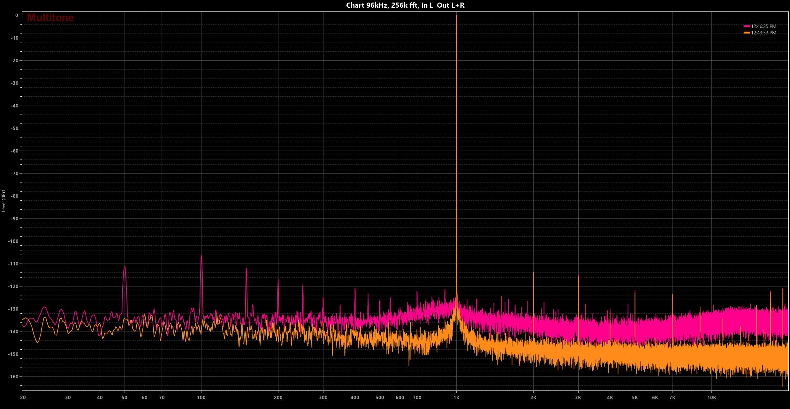Click the pink 50 Hz hum peak
This screenshot has width=790, height=409.
pyautogui.click(x=125, y=267)
